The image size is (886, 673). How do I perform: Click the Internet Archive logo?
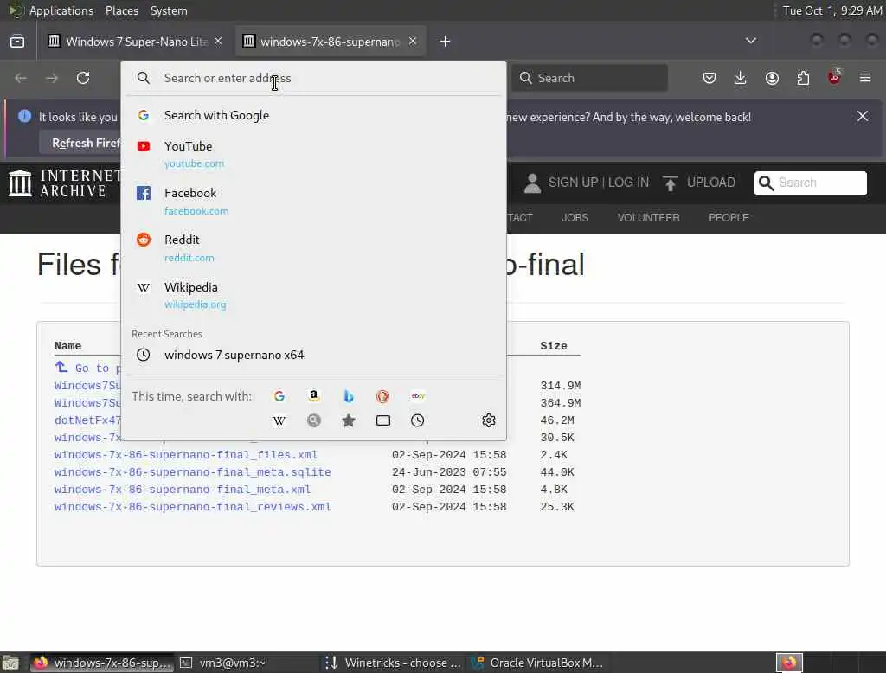[64, 183]
